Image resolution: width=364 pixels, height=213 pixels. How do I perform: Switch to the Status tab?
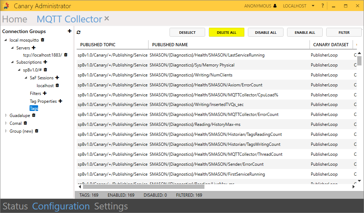[15, 206]
